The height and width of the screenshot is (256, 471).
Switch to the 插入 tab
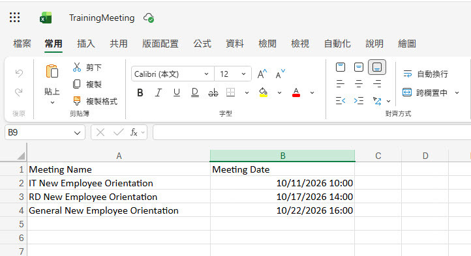pyautogui.click(x=86, y=44)
